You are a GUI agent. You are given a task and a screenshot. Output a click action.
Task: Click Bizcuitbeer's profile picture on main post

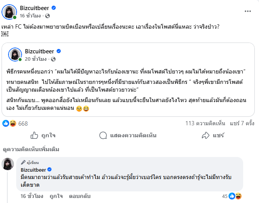coord(9,12)
